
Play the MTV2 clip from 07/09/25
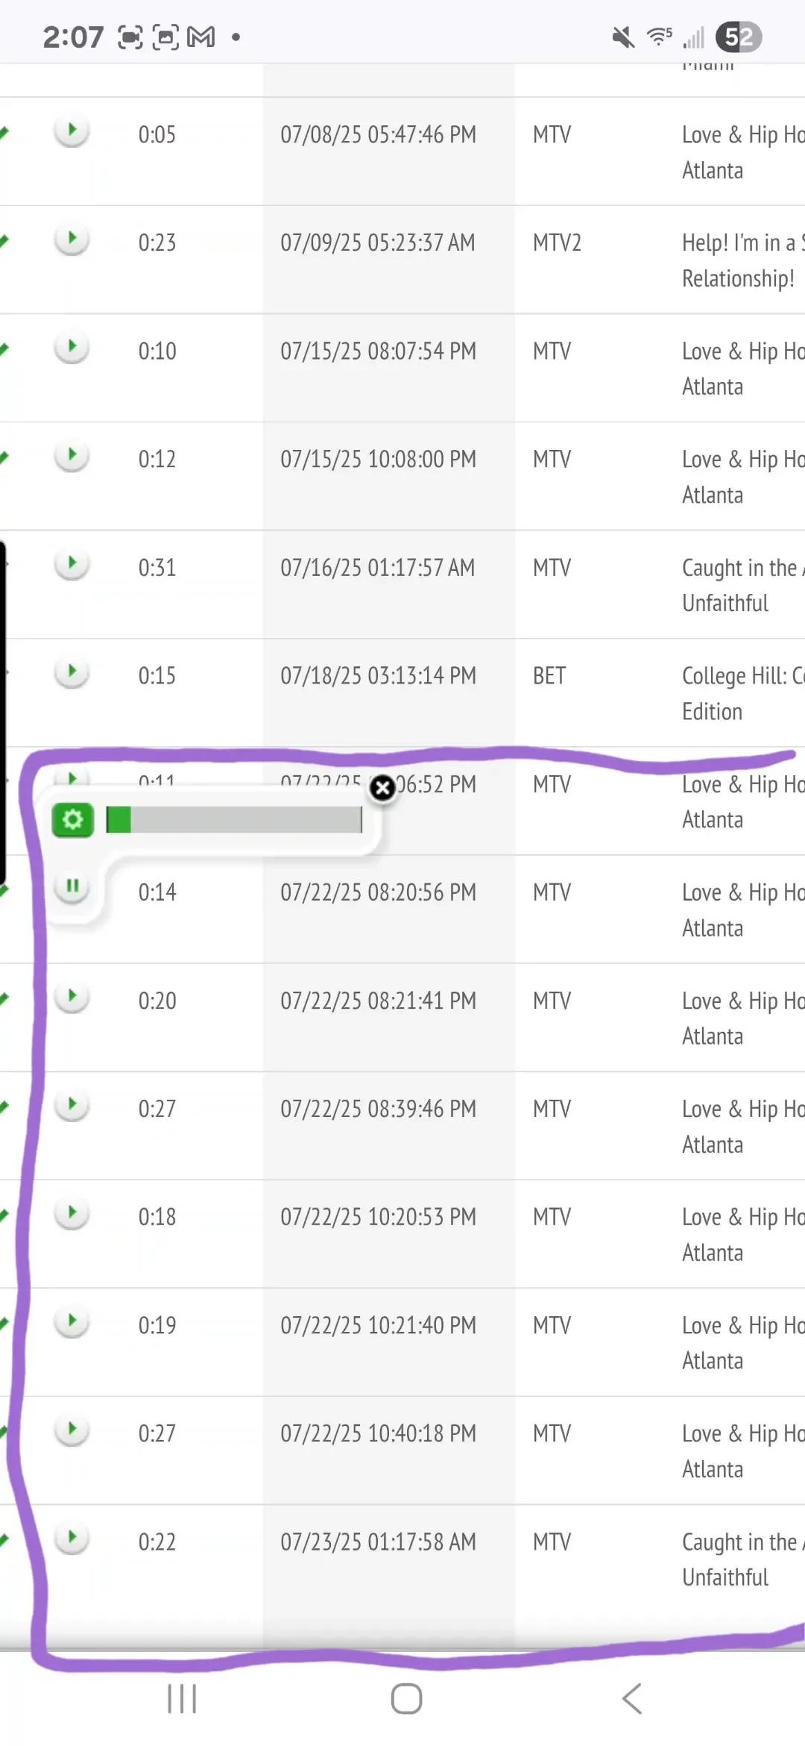click(72, 240)
